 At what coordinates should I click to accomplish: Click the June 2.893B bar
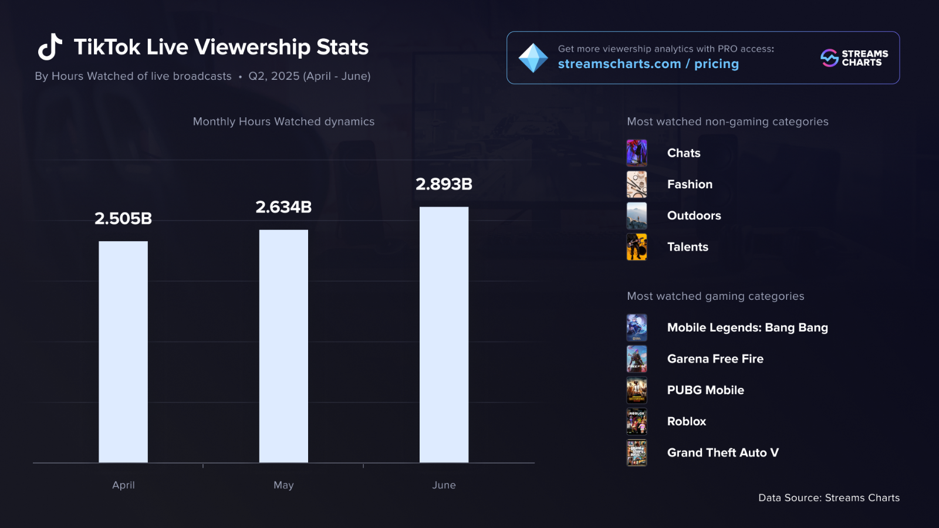pyautogui.click(x=444, y=335)
